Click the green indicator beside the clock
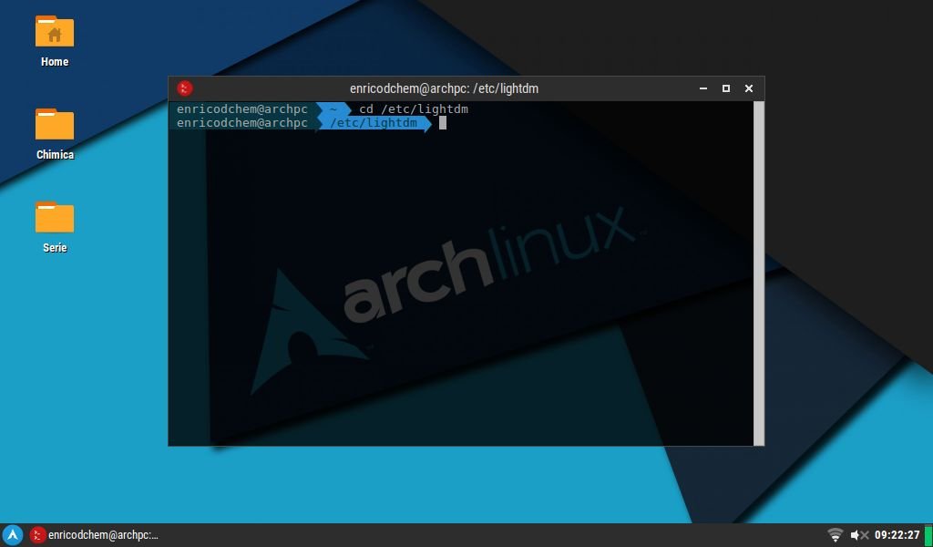The image size is (933, 547). 928,535
